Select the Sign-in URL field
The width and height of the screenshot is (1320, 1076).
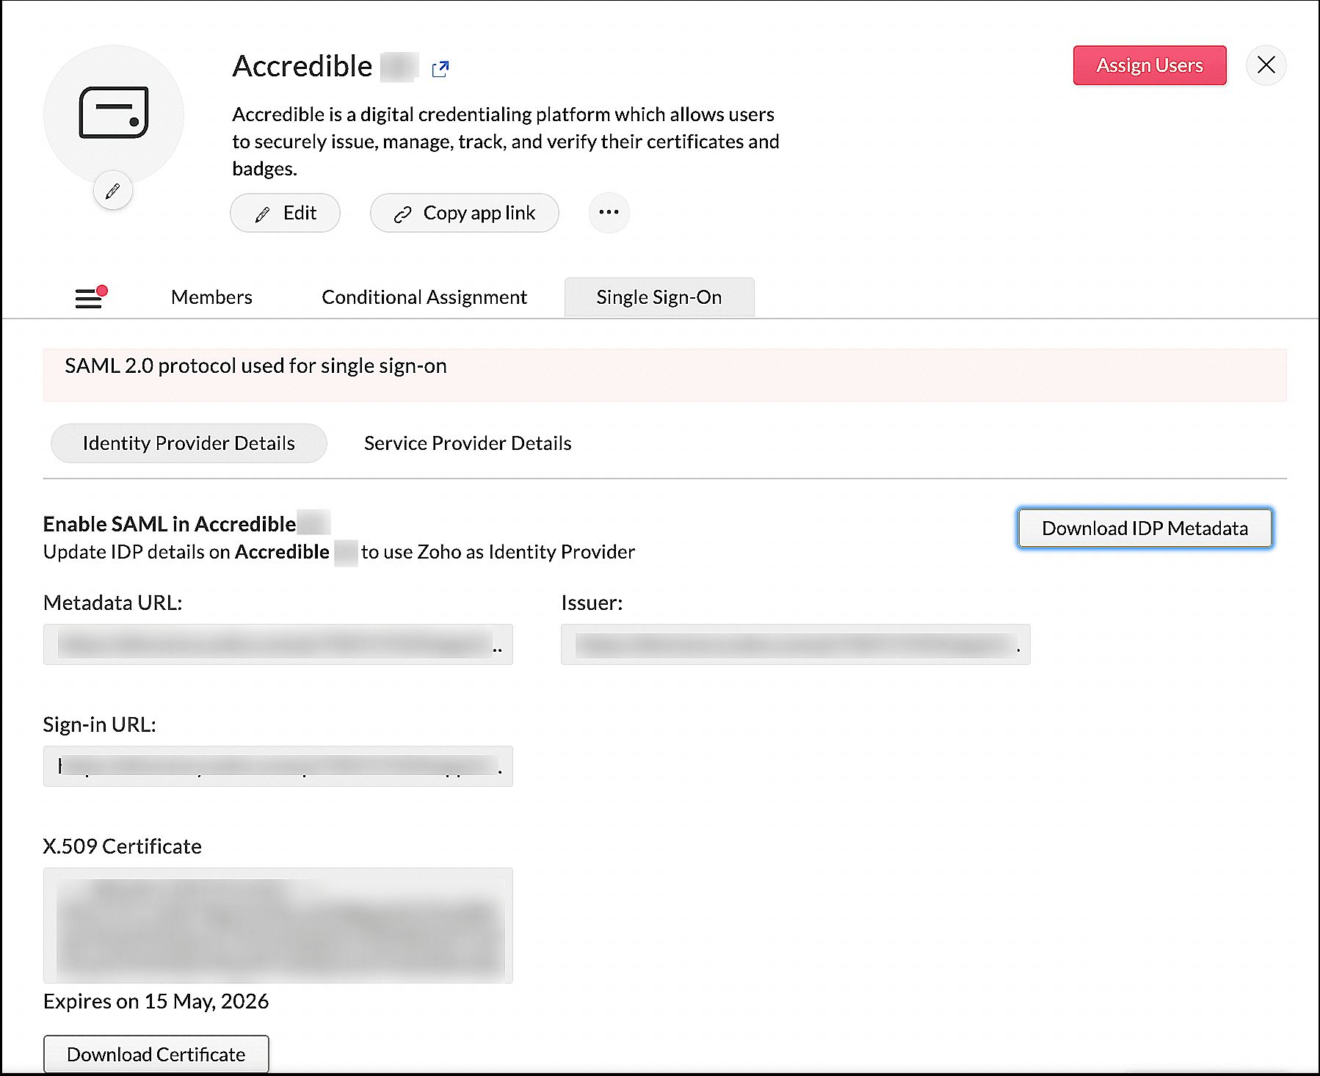coord(278,766)
